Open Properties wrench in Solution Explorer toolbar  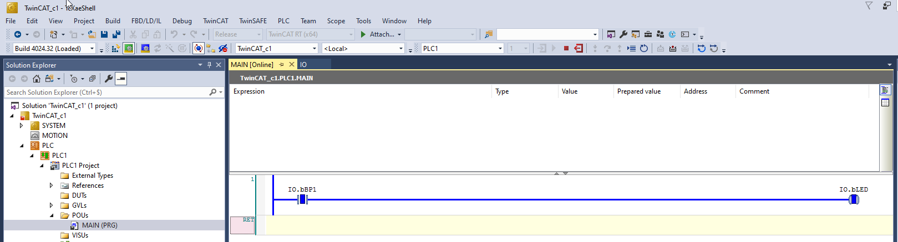pos(109,79)
